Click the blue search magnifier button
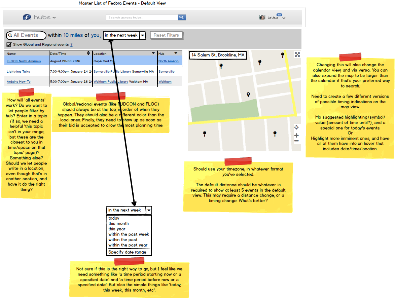This screenshot has width=395, height=298. click(182, 17)
